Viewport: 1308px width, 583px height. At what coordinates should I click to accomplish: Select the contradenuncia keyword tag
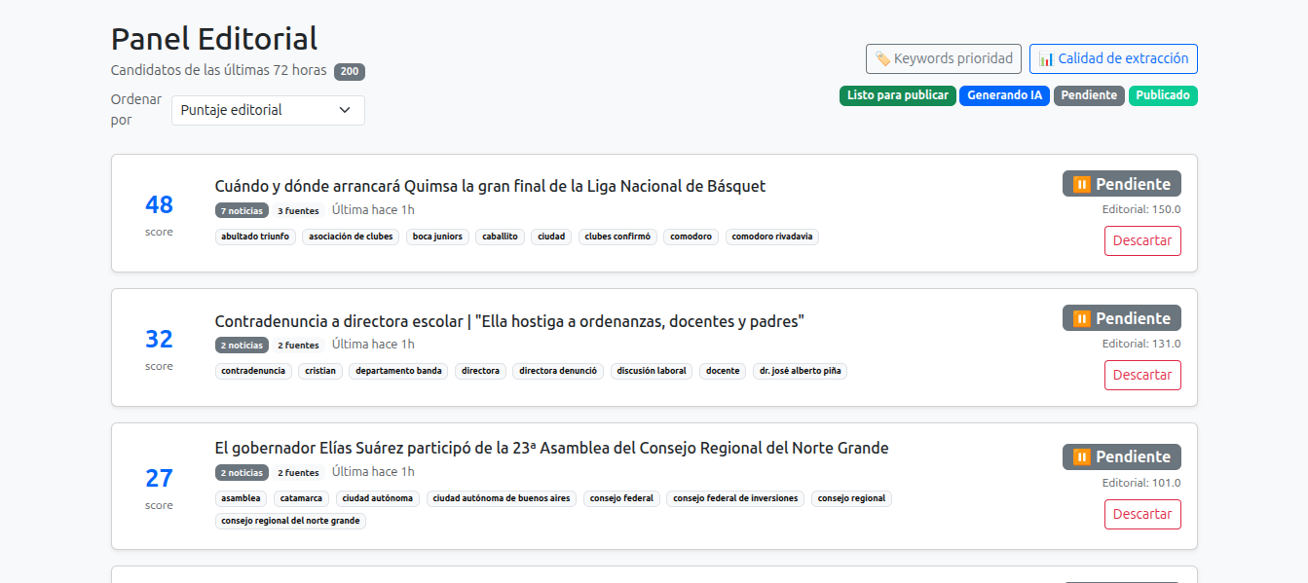pos(253,371)
